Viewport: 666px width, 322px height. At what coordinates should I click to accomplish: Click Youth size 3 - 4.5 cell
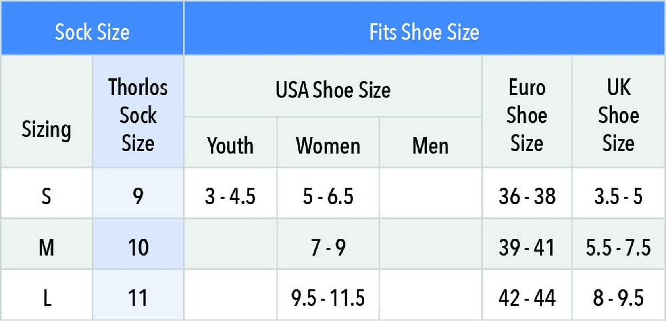(x=230, y=196)
